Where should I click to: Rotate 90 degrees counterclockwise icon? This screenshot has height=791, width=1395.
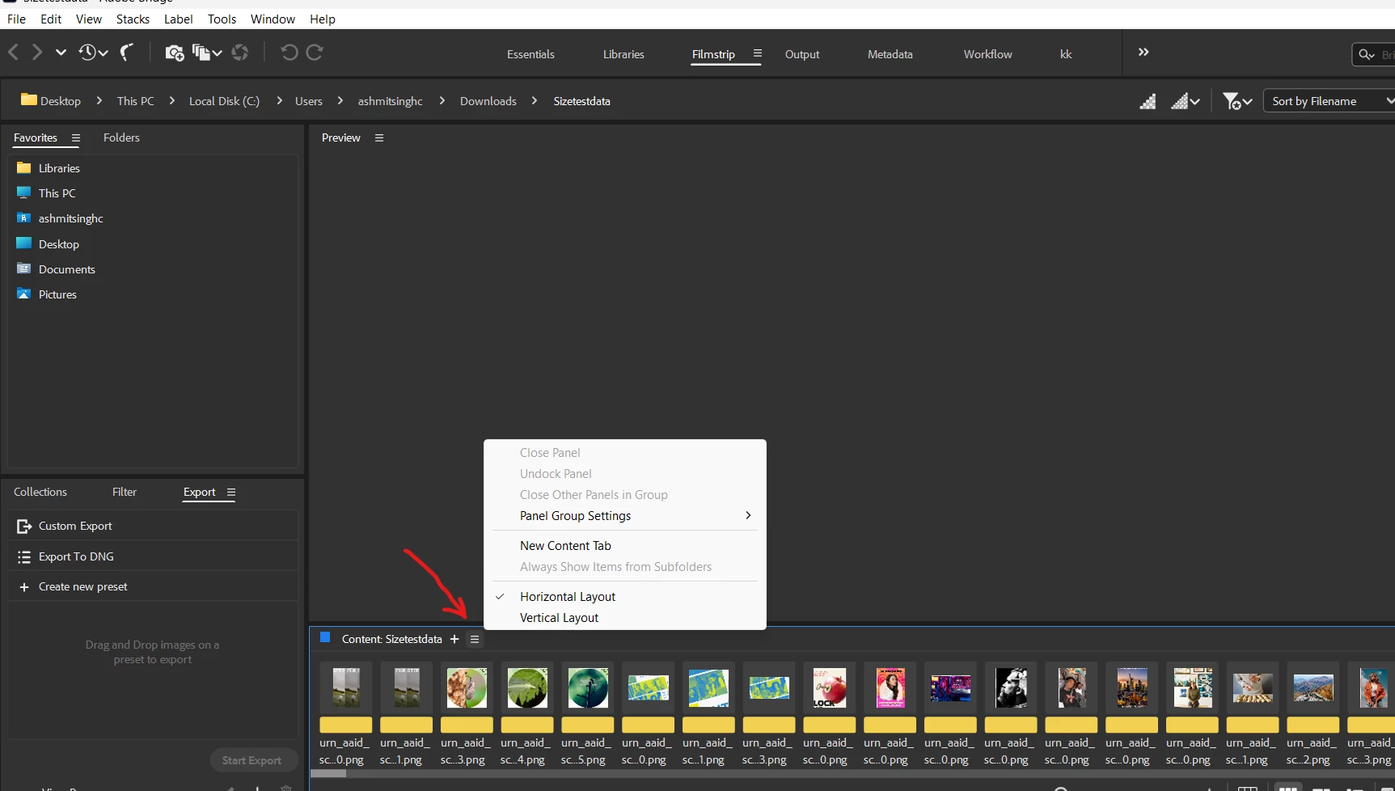coord(289,53)
